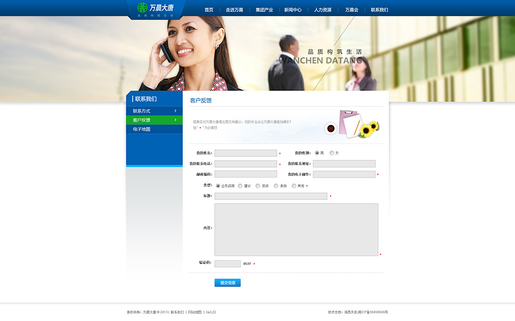Focus the 验证码 verification code input
The image size is (515, 321).
pyautogui.click(x=227, y=264)
